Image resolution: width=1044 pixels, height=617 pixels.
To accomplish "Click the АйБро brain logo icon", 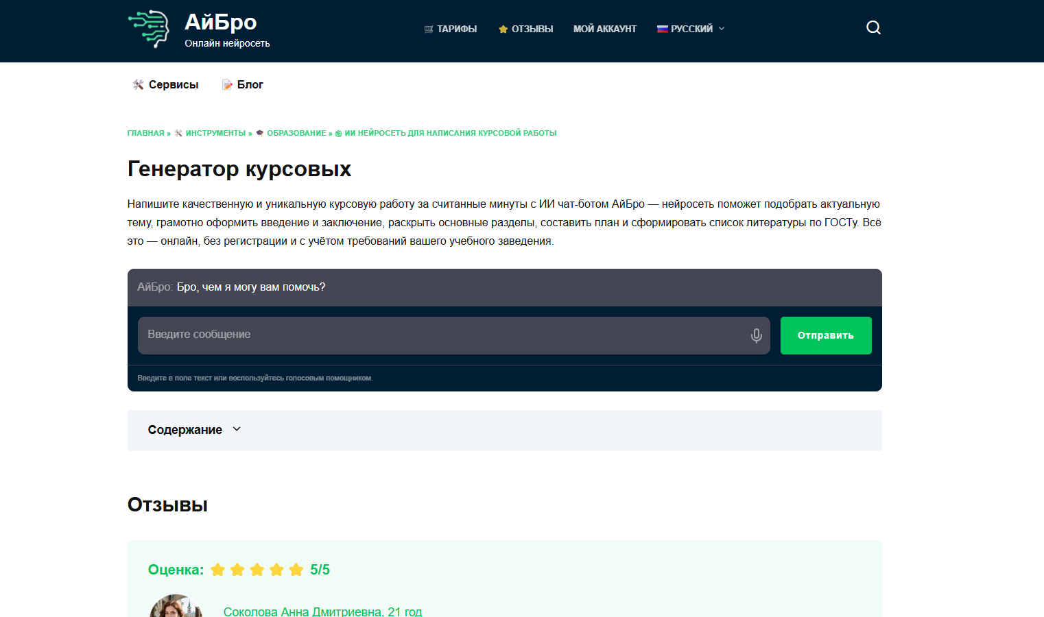I will tap(148, 29).
